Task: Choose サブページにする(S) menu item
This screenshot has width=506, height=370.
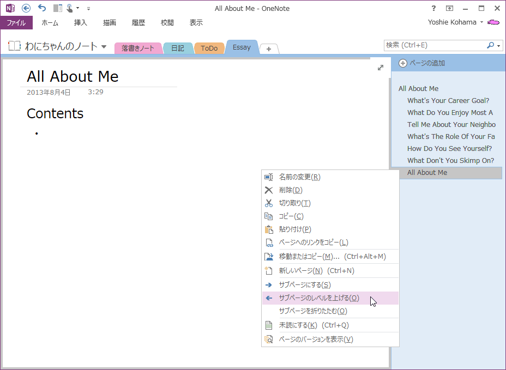Action: (330, 285)
